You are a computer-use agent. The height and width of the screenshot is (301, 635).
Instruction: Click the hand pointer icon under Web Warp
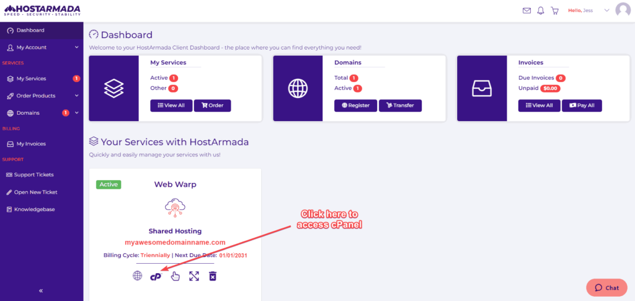[x=175, y=276]
